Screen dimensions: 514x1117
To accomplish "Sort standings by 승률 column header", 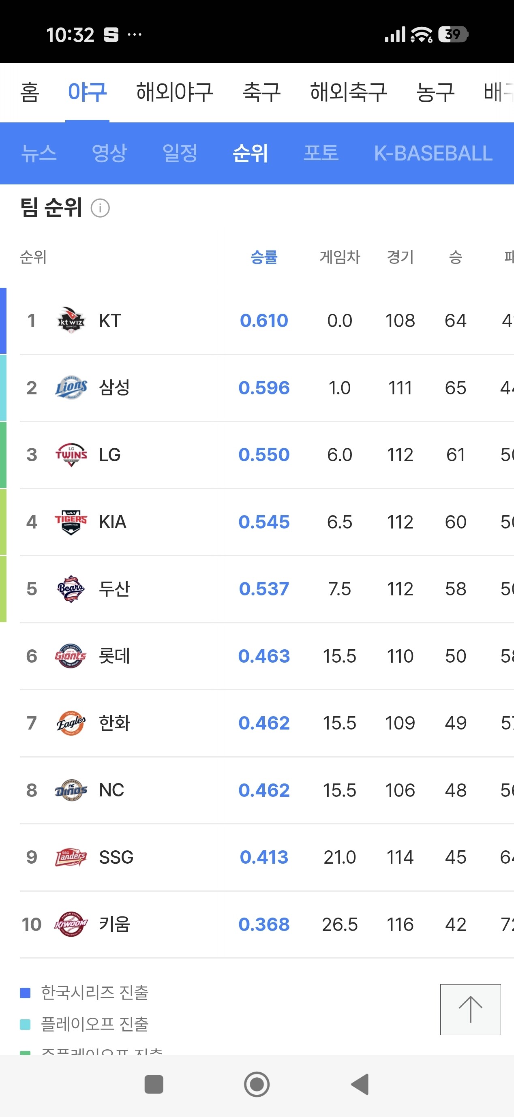I will coord(264,257).
